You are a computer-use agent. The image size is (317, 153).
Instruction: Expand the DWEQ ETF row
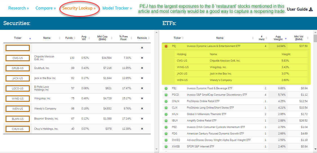pyautogui.click(x=166, y=140)
